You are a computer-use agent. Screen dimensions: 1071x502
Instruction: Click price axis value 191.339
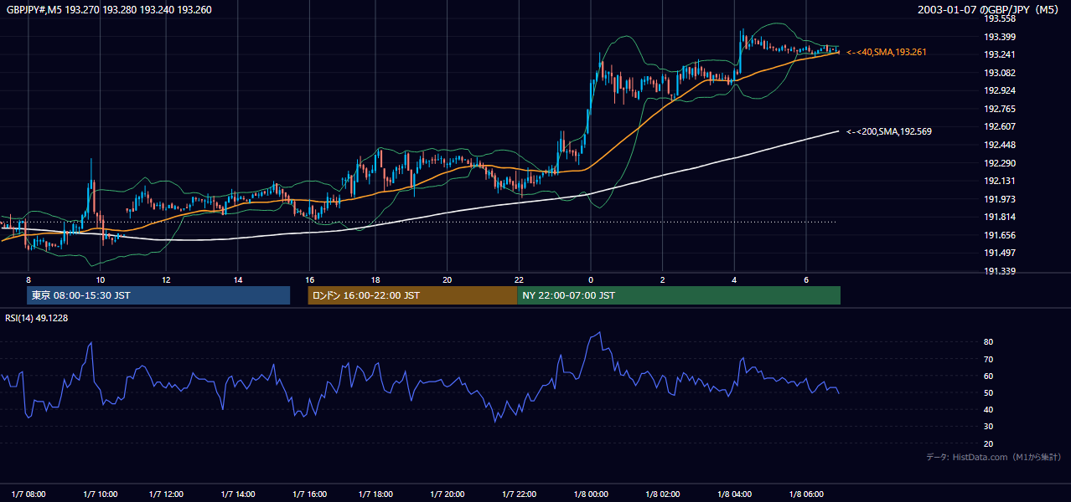[999, 271]
